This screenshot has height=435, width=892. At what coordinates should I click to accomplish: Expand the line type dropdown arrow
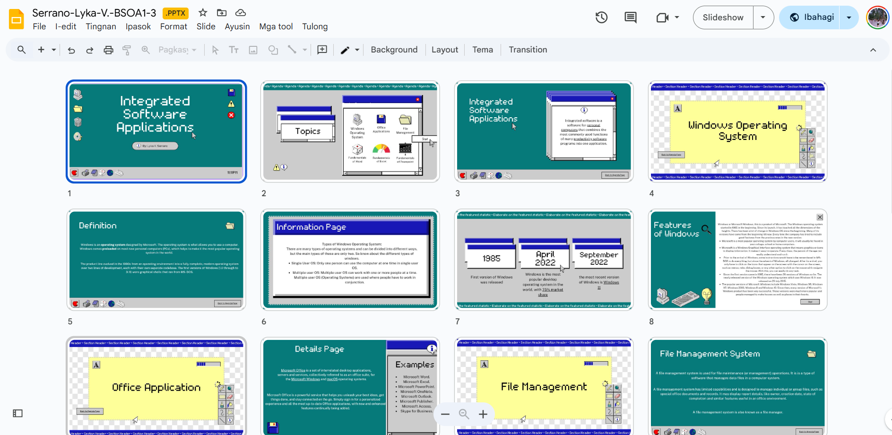pos(305,50)
